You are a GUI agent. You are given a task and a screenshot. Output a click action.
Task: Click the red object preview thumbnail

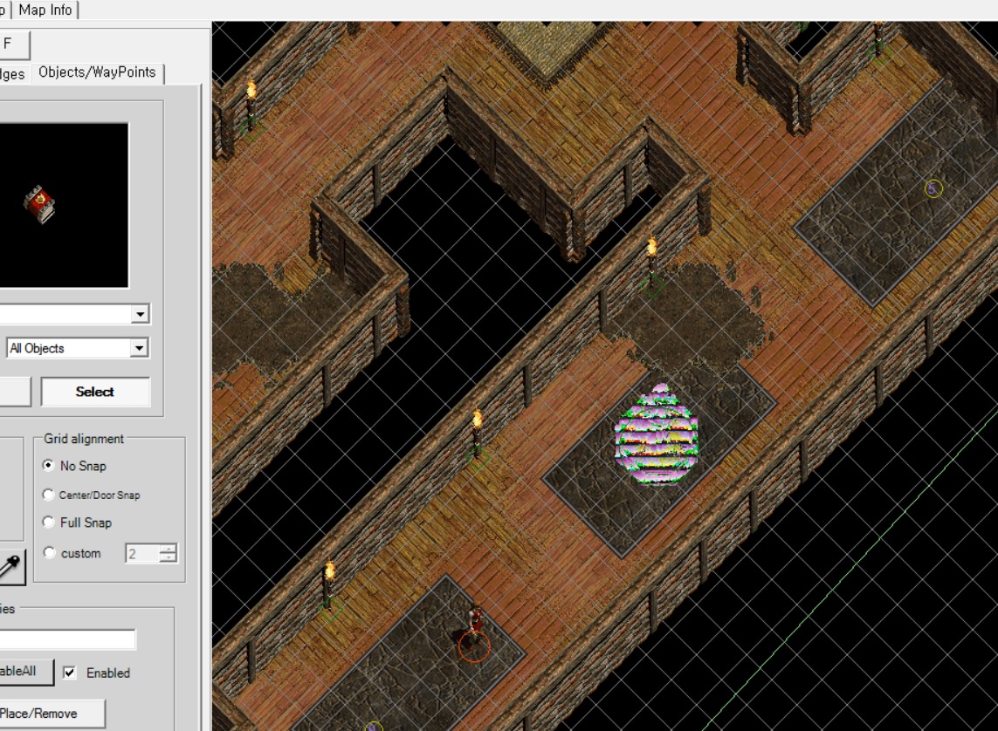click(x=39, y=205)
